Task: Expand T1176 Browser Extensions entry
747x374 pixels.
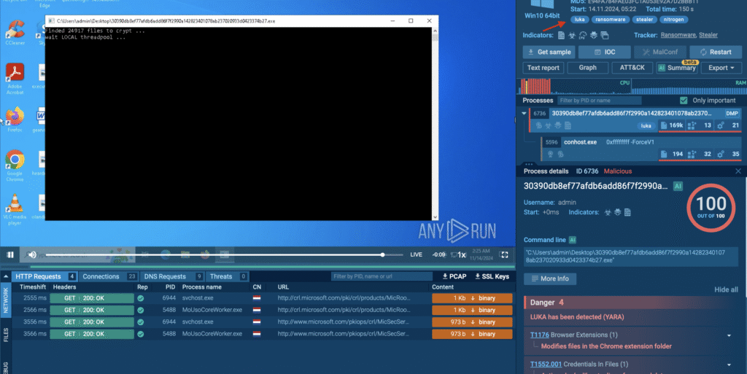Action: click(729, 335)
